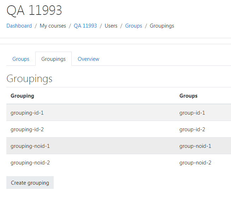
Task: Click the group-noid-1 cell
Action: click(x=195, y=146)
